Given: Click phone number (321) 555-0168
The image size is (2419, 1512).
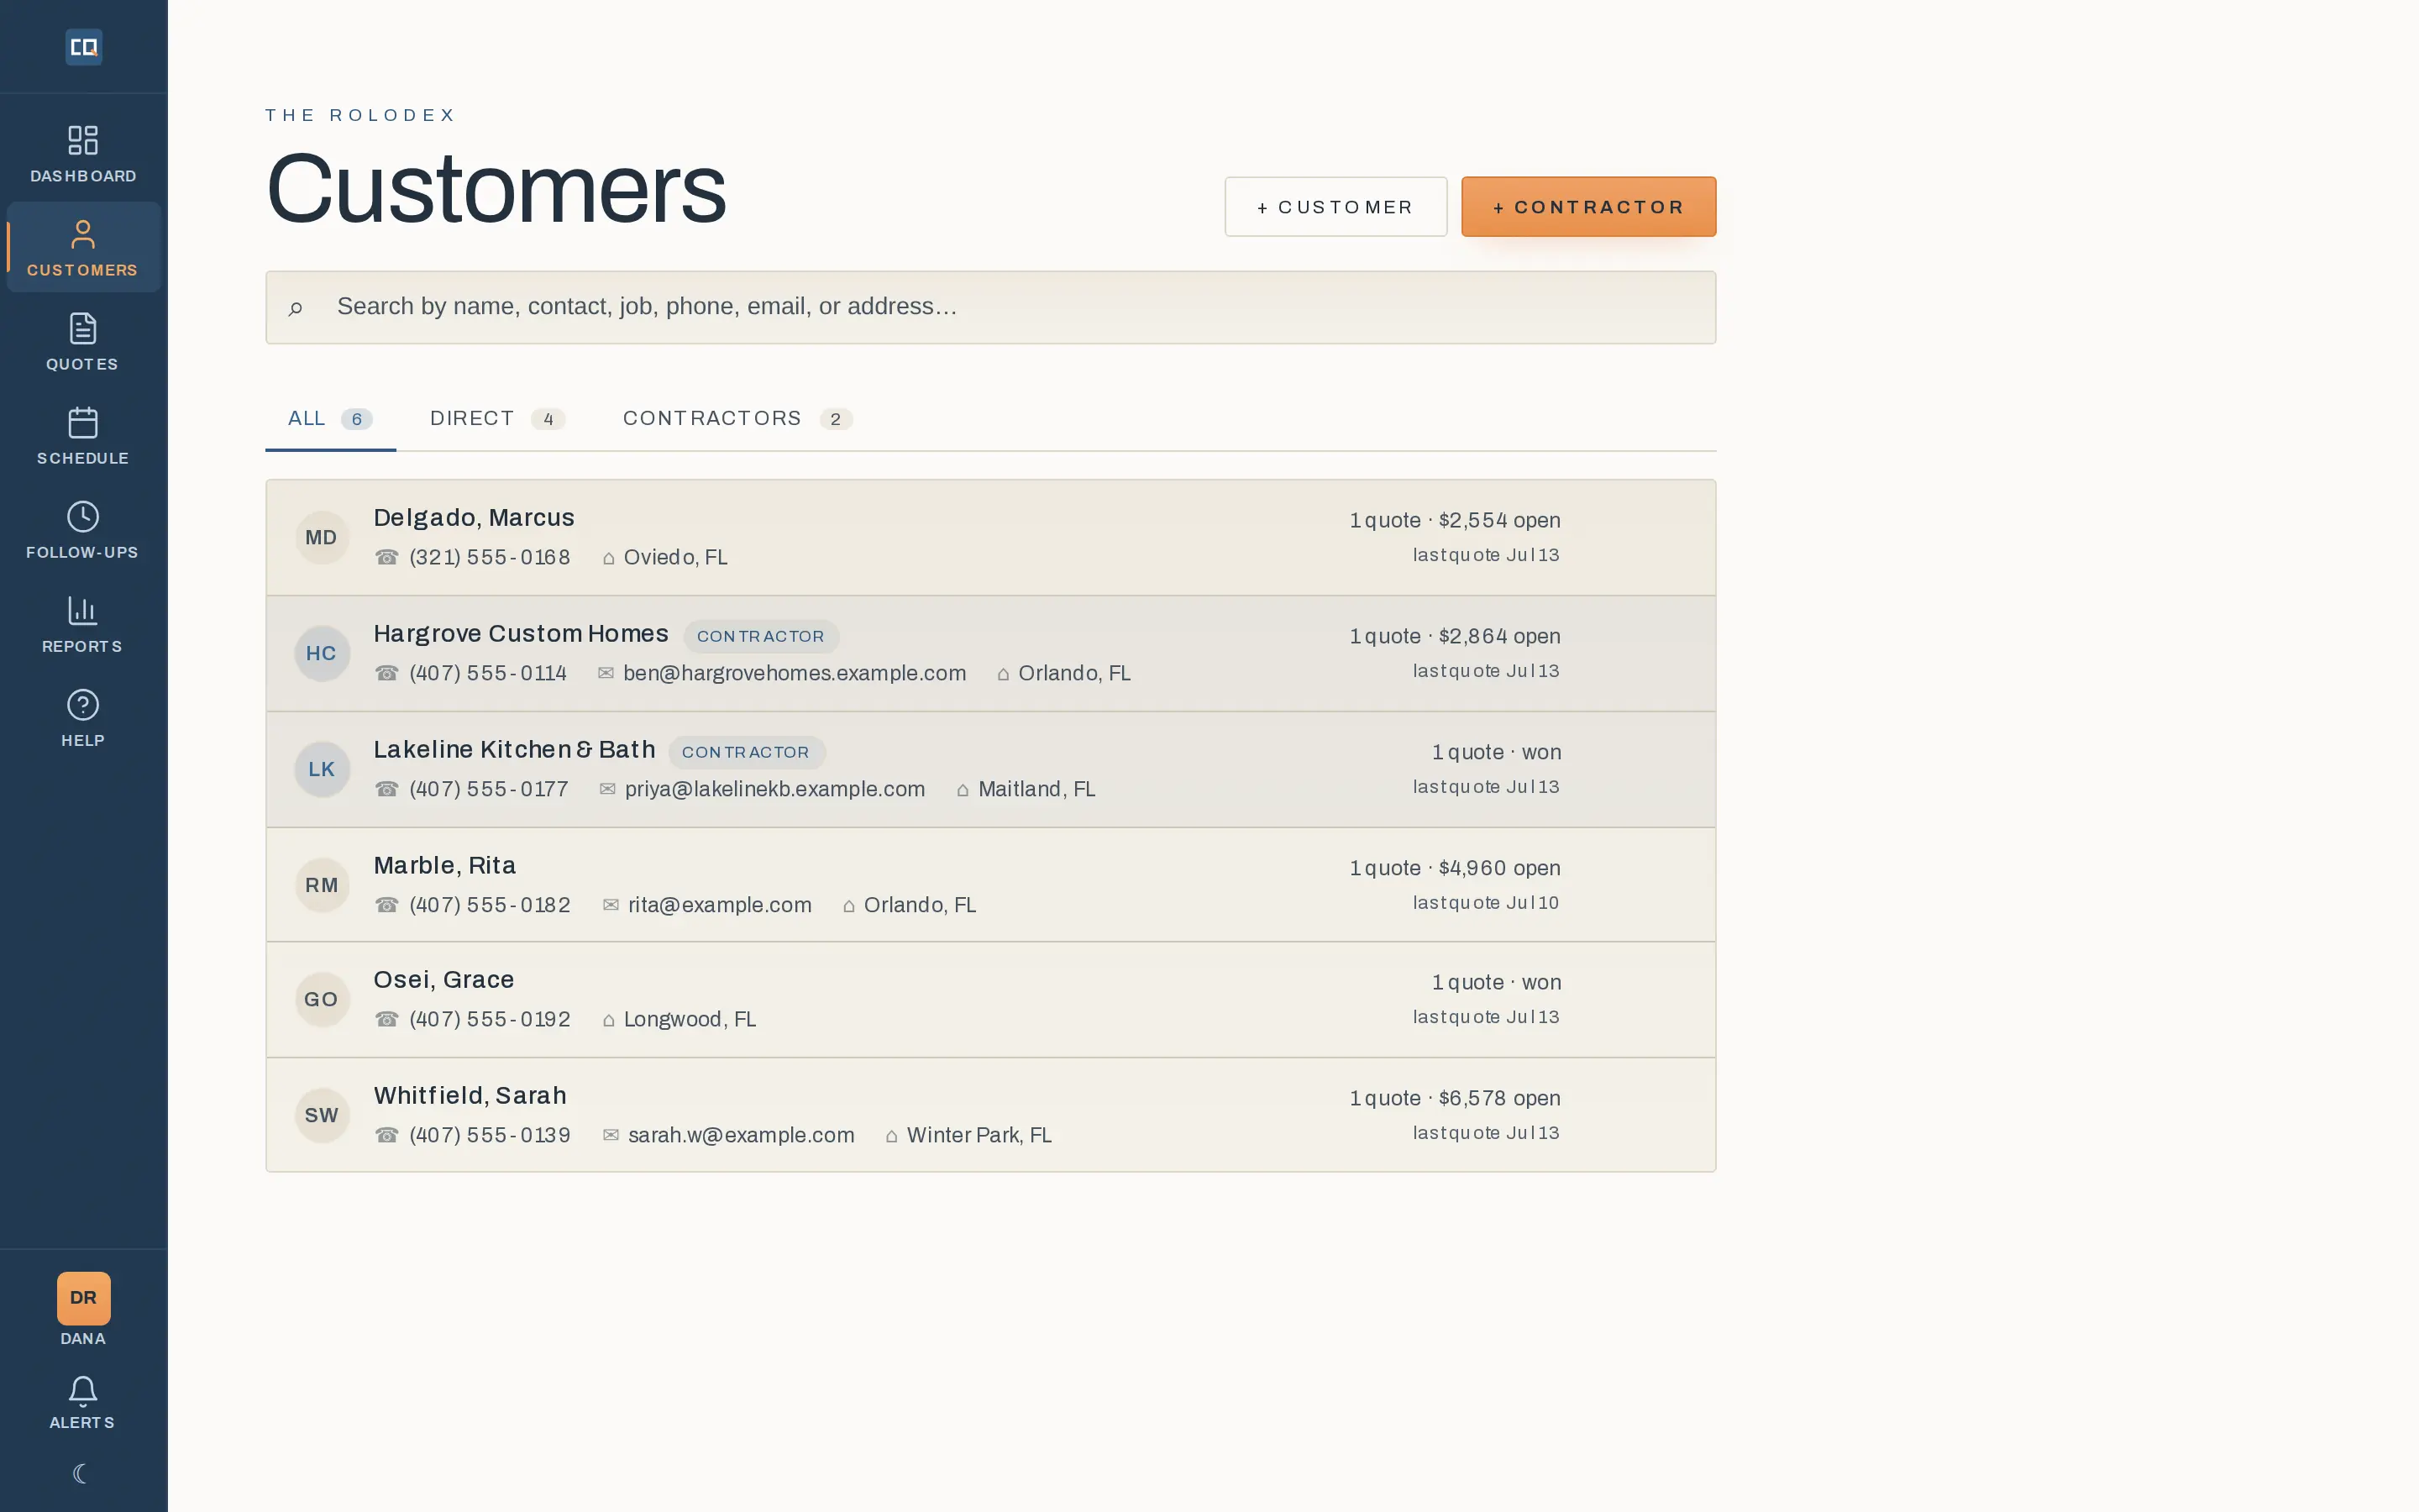Looking at the screenshot, I should (x=490, y=557).
